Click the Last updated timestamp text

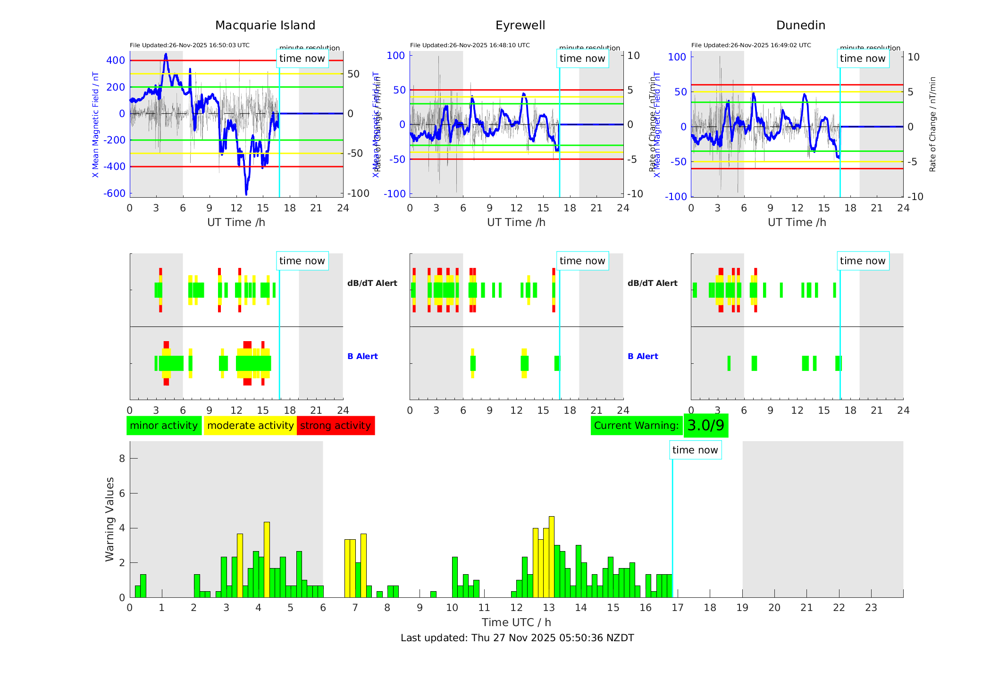pyautogui.click(x=517, y=638)
